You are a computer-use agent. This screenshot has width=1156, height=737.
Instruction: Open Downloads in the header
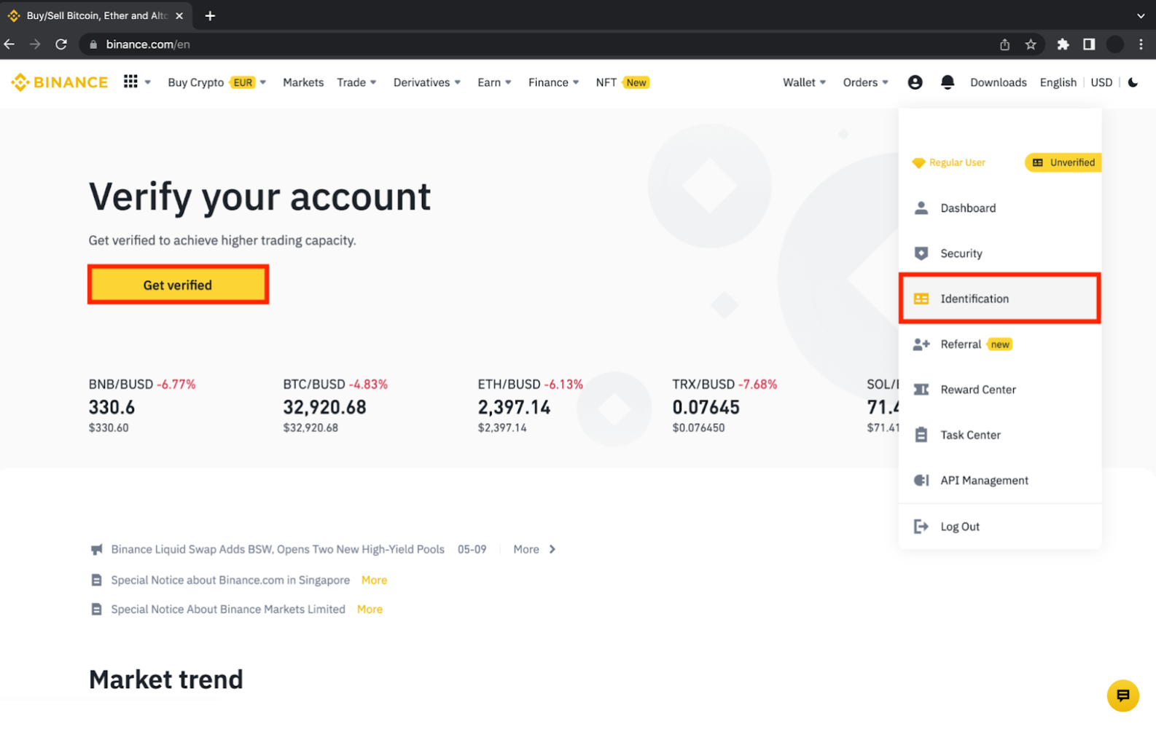[998, 82]
